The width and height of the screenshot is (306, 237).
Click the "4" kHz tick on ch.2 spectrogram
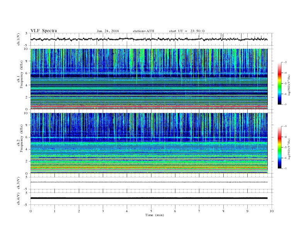(x=27, y=149)
